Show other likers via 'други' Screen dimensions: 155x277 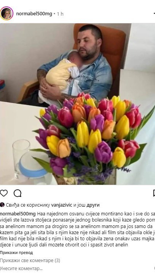[x=93, y=205]
